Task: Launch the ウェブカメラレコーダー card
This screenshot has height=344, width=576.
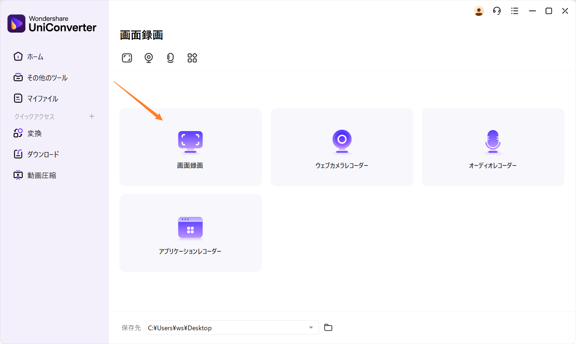Action: (342, 147)
